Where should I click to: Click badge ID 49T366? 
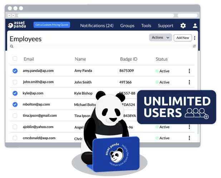126,82
